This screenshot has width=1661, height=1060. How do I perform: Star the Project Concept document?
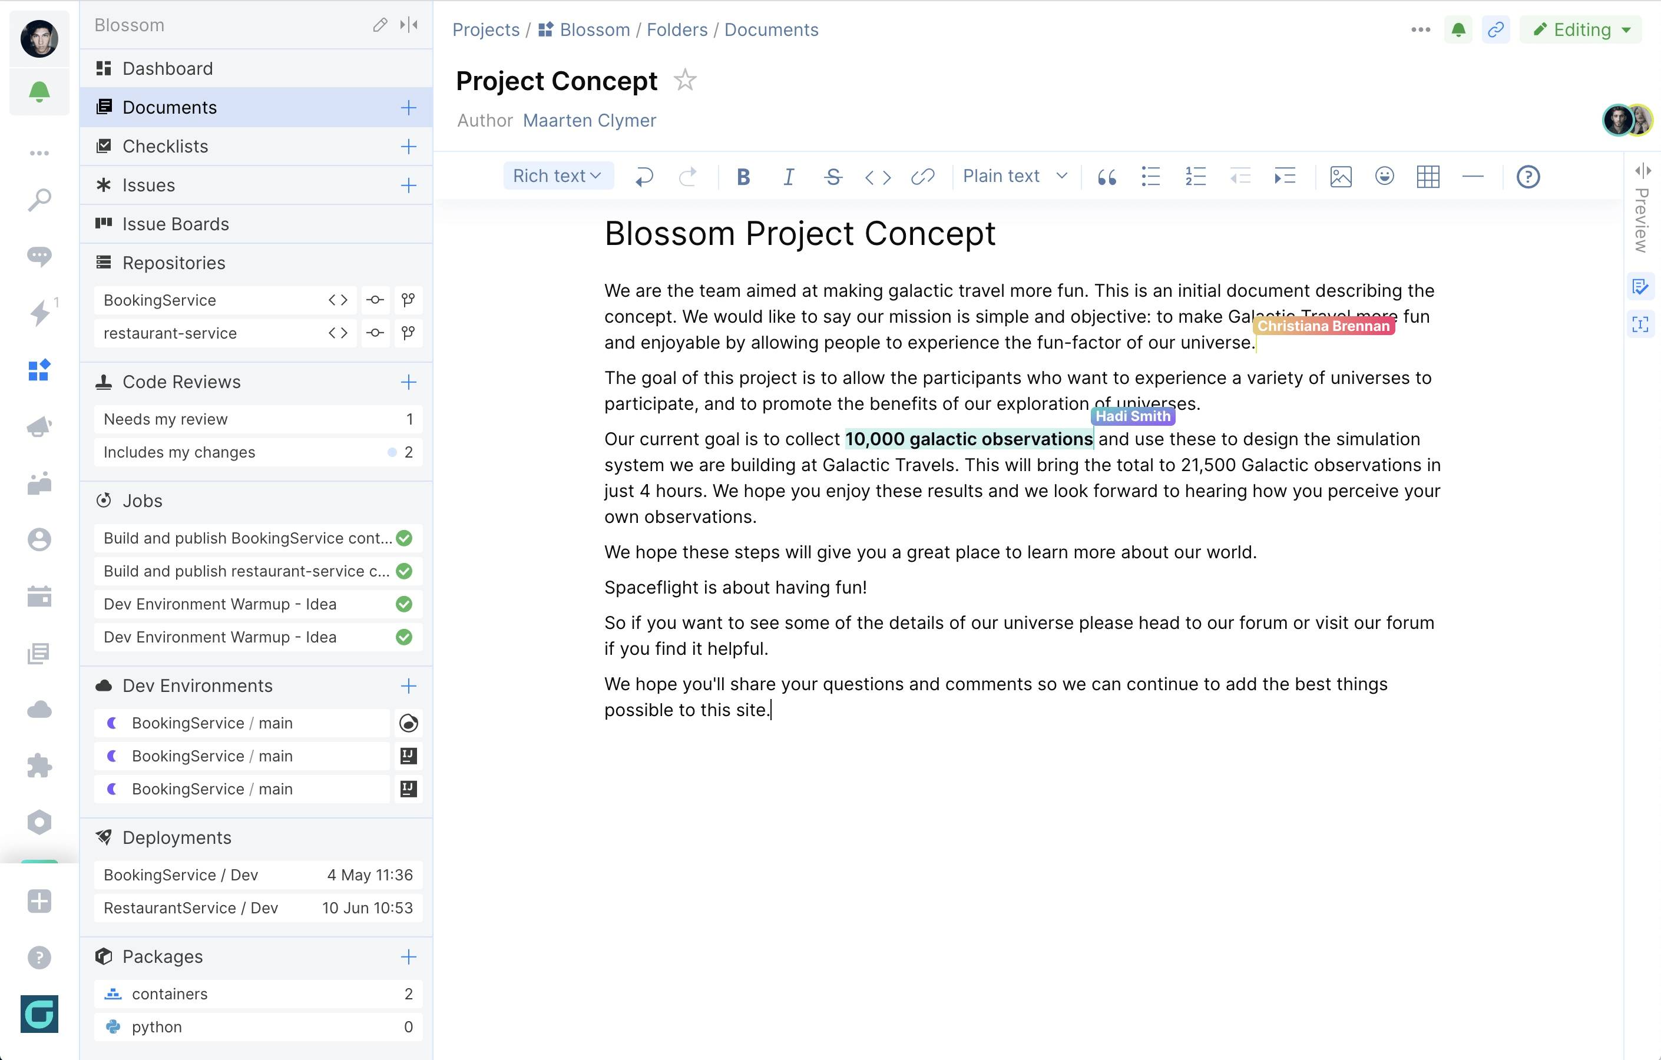point(685,80)
